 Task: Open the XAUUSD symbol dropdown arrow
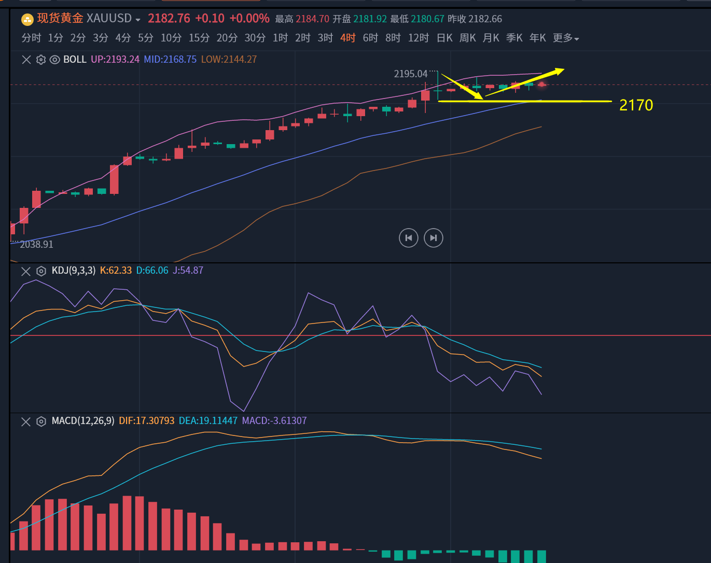point(138,20)
